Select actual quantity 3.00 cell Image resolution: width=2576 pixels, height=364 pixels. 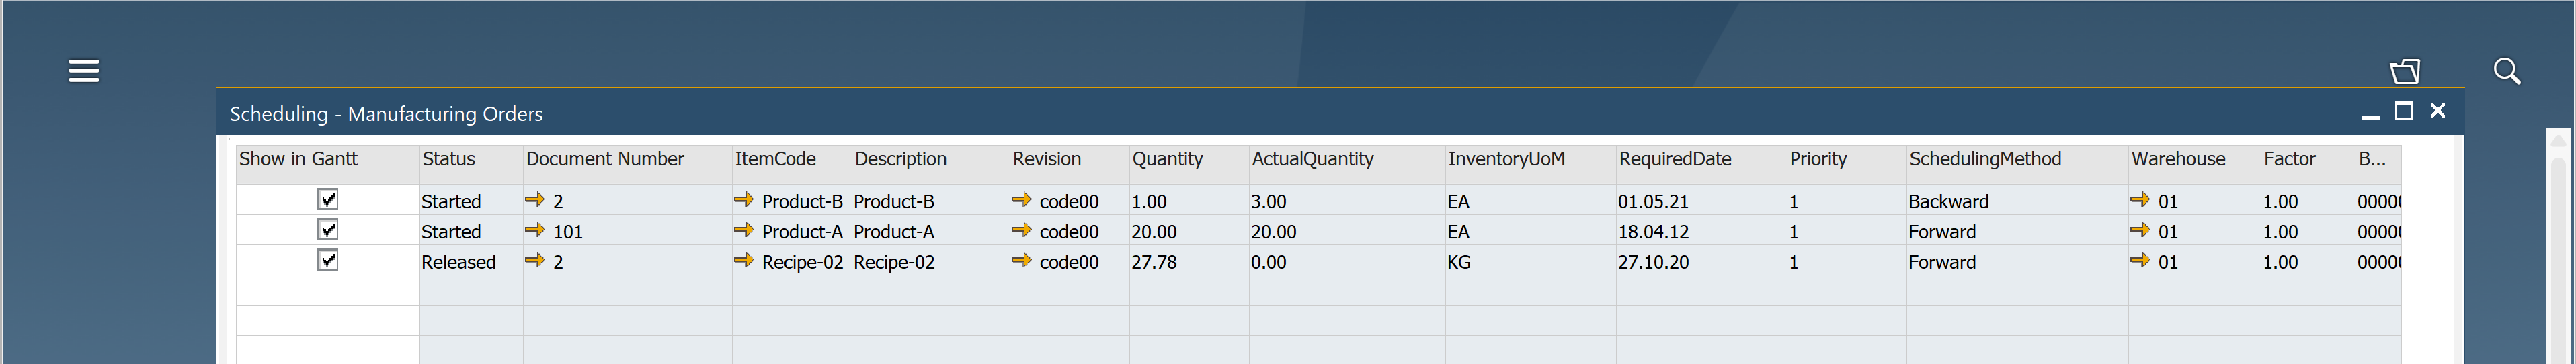(x=1347, y=201)
